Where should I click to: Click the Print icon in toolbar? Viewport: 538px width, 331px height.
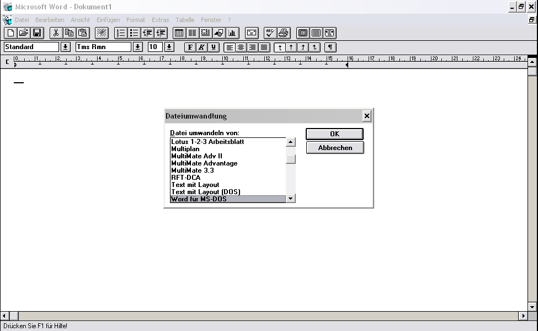point(284,33)
